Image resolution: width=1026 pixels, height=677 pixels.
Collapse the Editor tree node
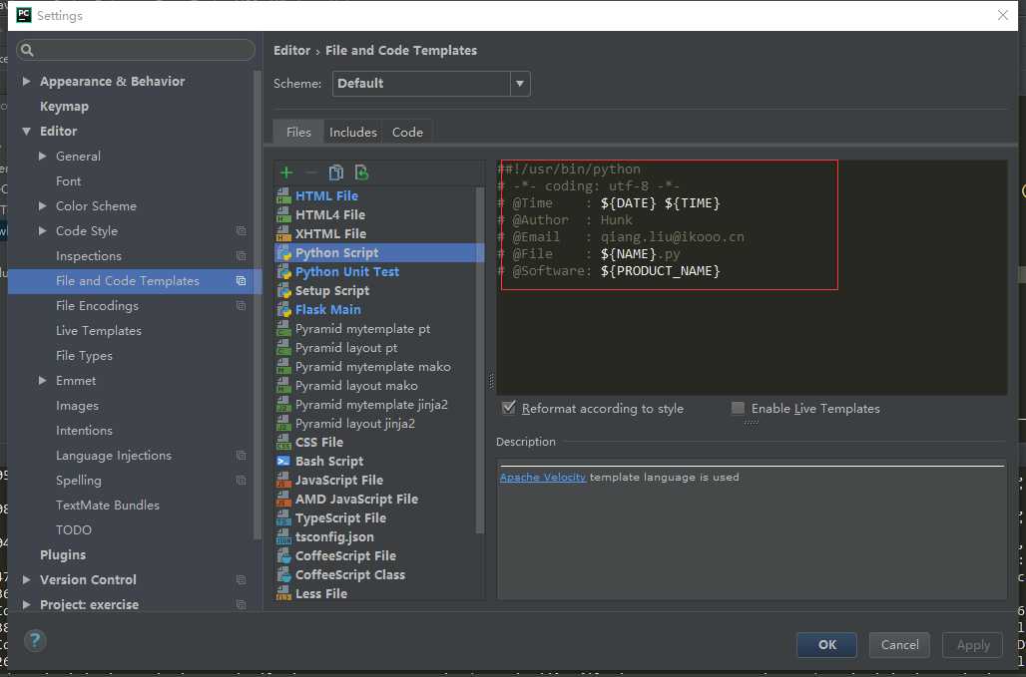(x=26, y=132)
